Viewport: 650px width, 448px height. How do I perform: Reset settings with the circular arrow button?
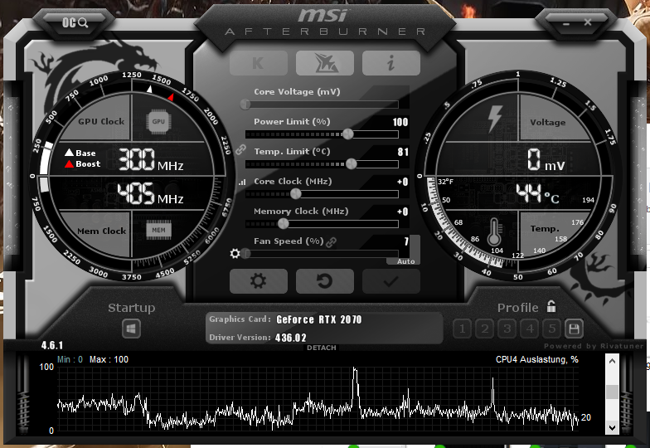[325, 281]
